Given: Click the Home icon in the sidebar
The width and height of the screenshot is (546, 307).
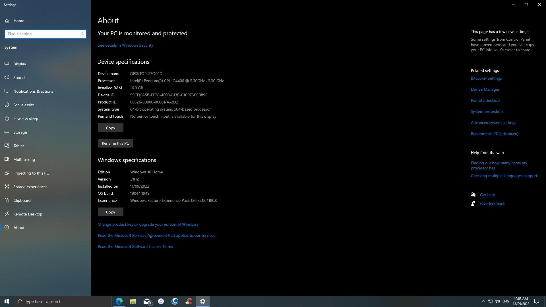Looking at the screenshot, I should [7, 21].
